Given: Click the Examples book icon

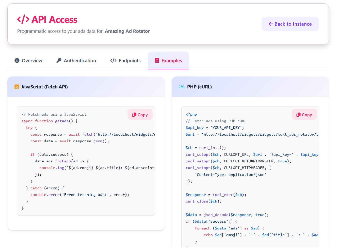Looking at the screenshot, I should coord(157,60).
